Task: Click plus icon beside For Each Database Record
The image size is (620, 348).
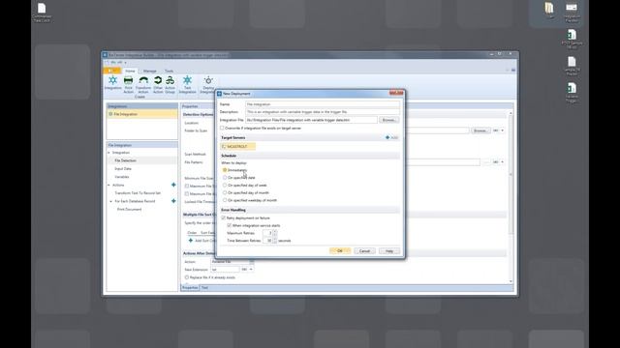Action: 173,201
